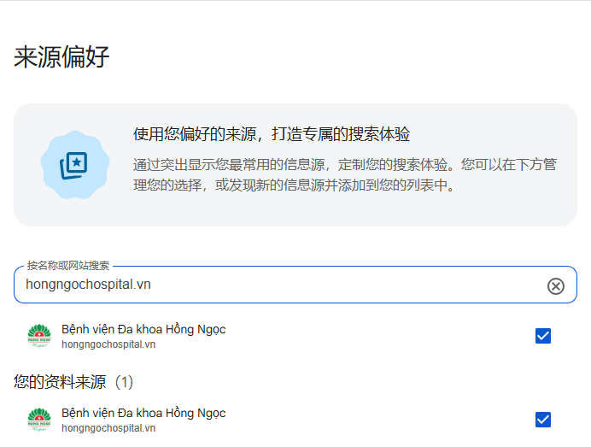Uncheck Hồng Ngọc checkbox under 您的资料来源
The image size is (591, 447).
pos(543,420)
